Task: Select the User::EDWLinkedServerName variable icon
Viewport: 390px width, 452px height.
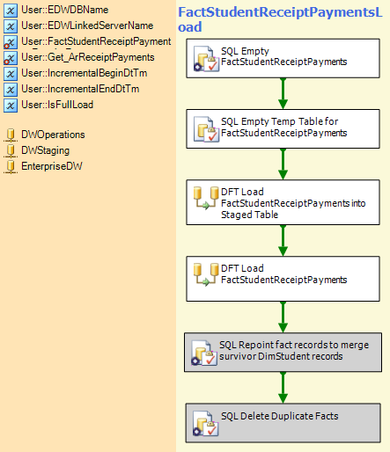Action: point(11,26)
